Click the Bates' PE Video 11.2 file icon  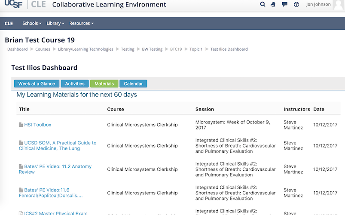21,167
